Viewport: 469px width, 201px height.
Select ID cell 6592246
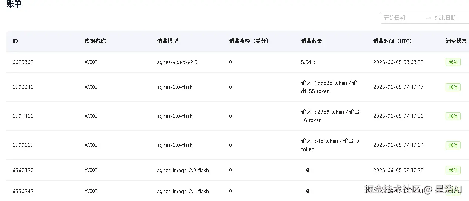coord(23,87)
